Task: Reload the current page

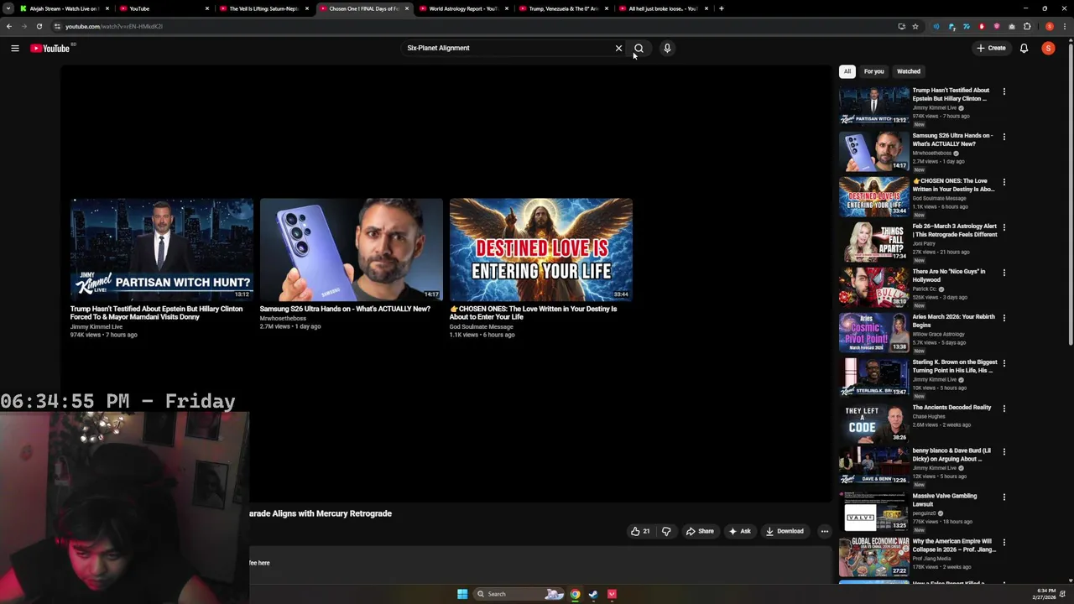Action: [39, 26]
